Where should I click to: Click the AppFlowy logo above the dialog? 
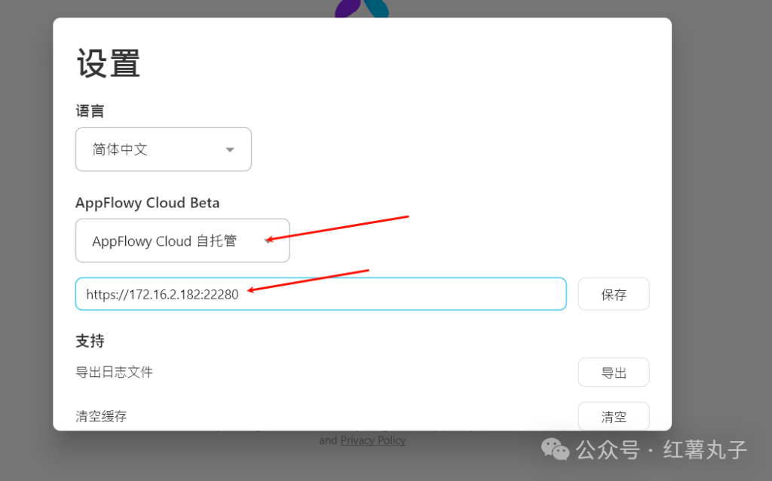click(x=361, y=6)
